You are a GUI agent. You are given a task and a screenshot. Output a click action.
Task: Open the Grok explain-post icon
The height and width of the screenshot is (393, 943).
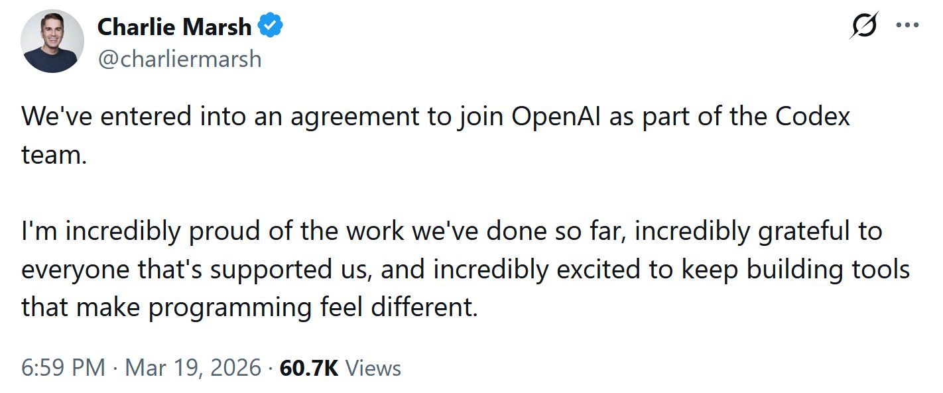point(864,27)
